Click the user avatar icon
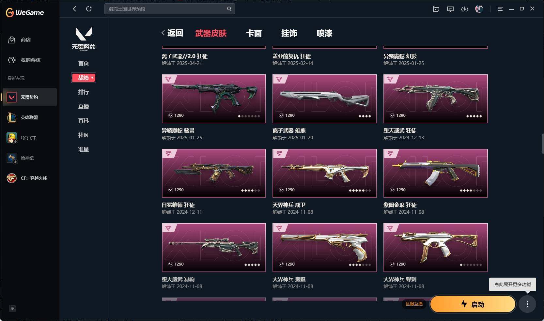The image size is (544, 321). click(x=479, y=9)
